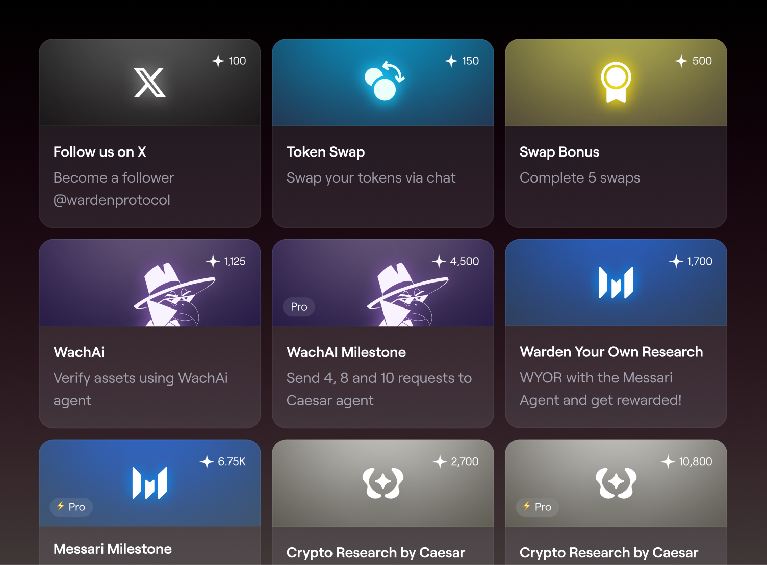
Task: Click the 100 points reward star
Action: pos(218,61)
